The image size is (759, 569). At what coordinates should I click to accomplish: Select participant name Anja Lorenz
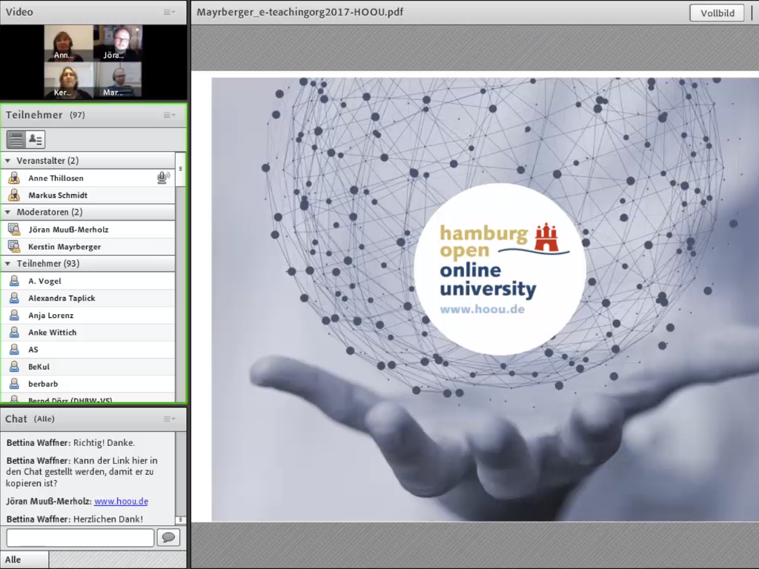(51, 316)
